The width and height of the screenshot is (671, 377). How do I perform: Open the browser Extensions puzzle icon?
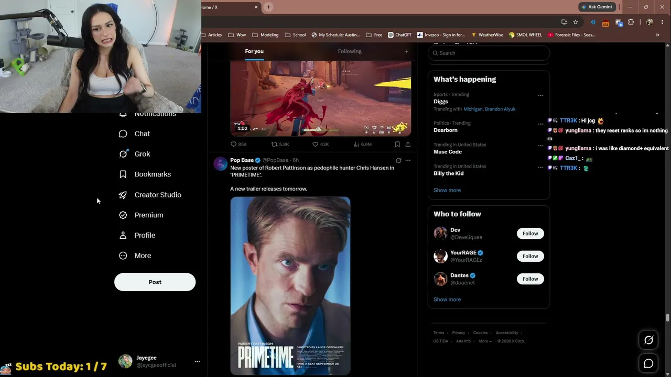point(631,22)
